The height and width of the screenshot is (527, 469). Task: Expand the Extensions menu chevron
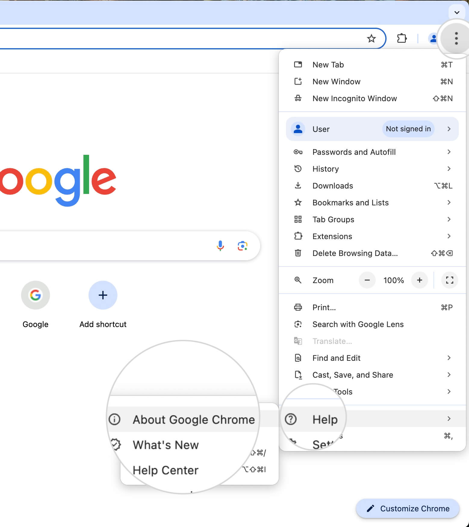(x=449, y=236)
